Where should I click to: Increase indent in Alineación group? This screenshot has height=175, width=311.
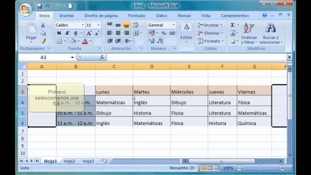[118, 41]
